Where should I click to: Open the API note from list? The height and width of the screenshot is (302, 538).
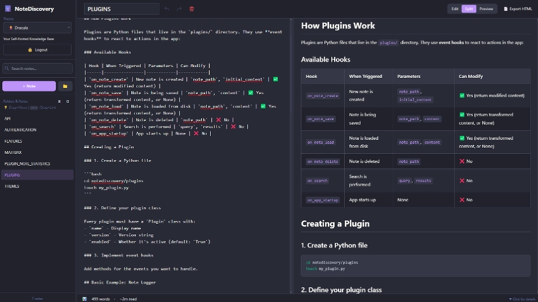point(7,118)
